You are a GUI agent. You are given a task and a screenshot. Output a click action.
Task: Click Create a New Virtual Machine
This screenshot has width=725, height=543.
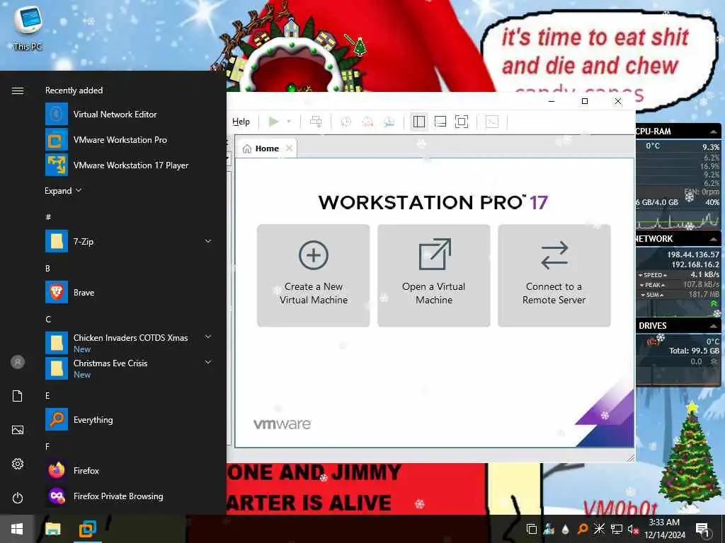(314, 276)
